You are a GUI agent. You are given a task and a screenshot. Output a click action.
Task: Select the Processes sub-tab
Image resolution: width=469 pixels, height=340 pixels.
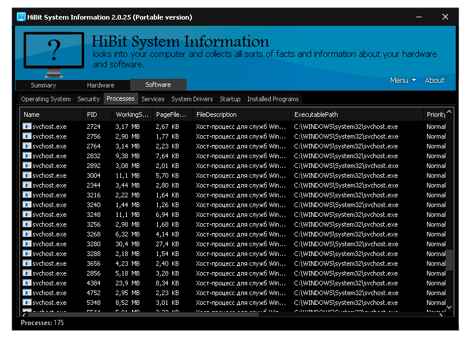click(120, 98)
